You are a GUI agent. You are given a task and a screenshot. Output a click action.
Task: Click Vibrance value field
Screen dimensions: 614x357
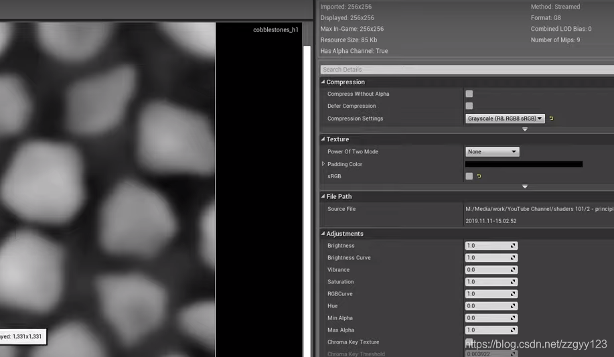(491, 270)
